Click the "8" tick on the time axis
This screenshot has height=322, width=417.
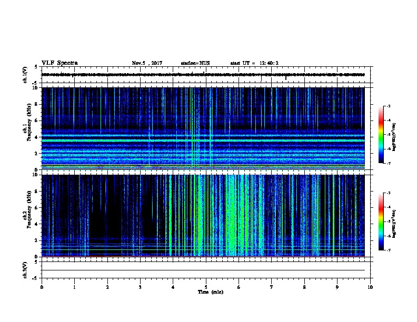click(304, 287)
